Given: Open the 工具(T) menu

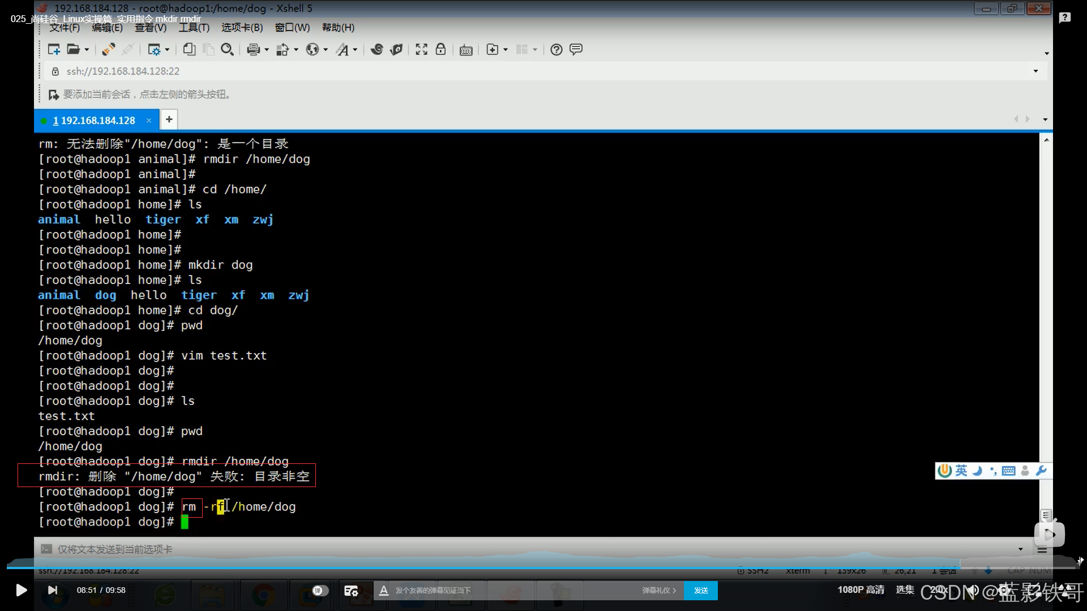Looking at the screenshot, I should [x=194, y=28].
